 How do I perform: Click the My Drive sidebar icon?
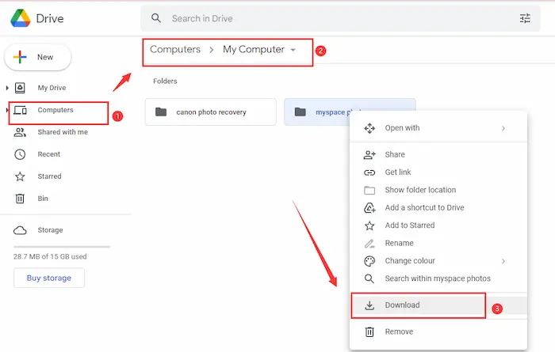[x=20, y=88]
